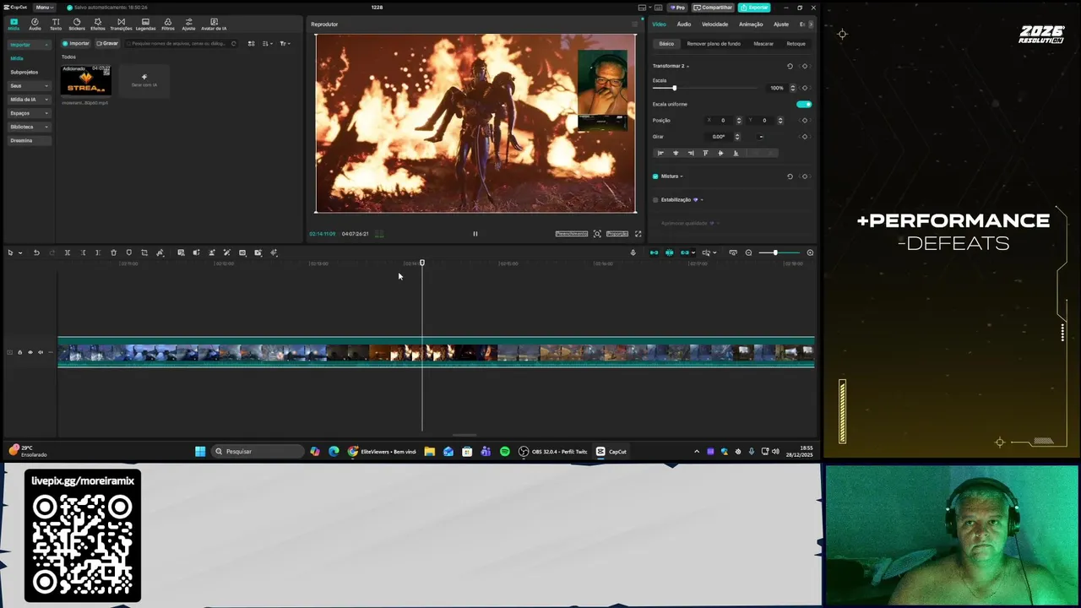Open the Transições tab
Viewport: 1081px width, 608px height.
121,24
